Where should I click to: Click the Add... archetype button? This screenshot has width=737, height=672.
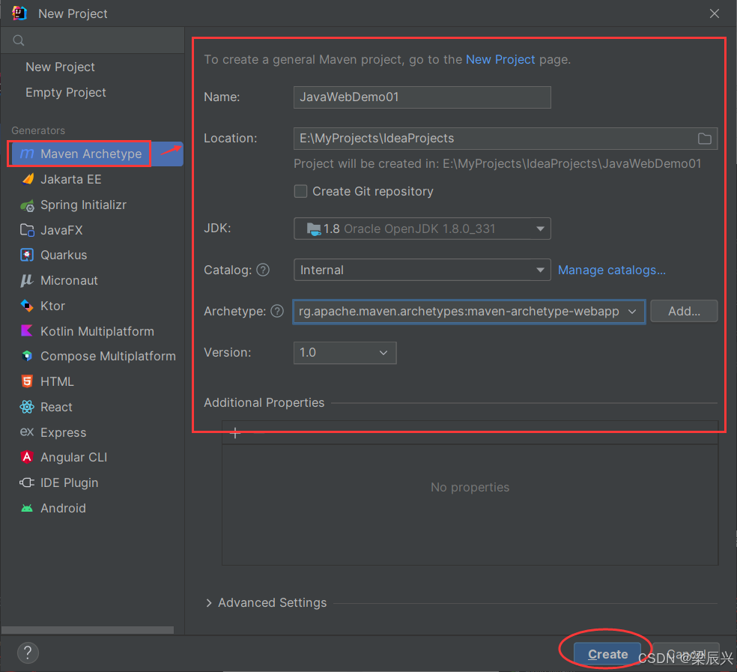[684, 312]
